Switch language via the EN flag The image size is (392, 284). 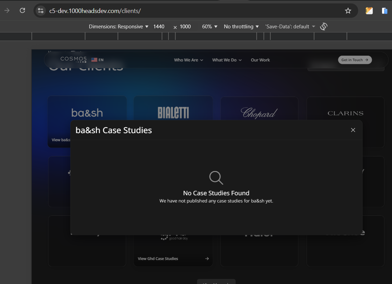point(97,60)
